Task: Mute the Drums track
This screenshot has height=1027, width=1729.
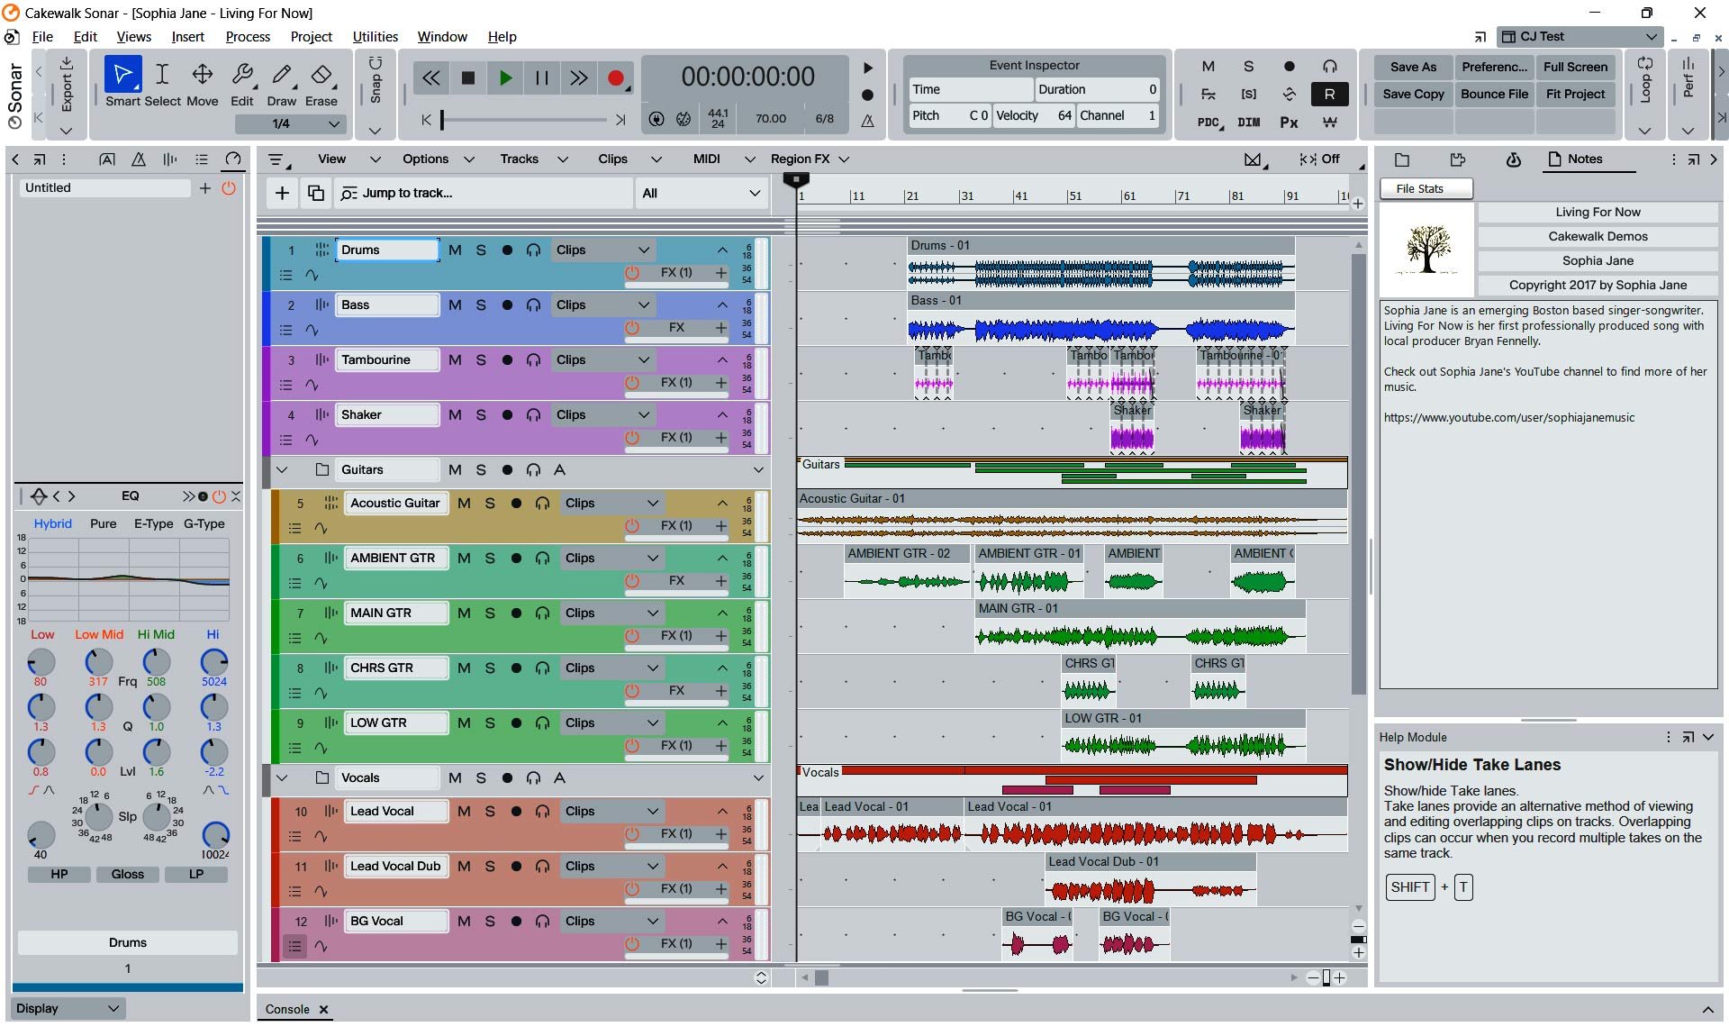Action: [455, 250]
